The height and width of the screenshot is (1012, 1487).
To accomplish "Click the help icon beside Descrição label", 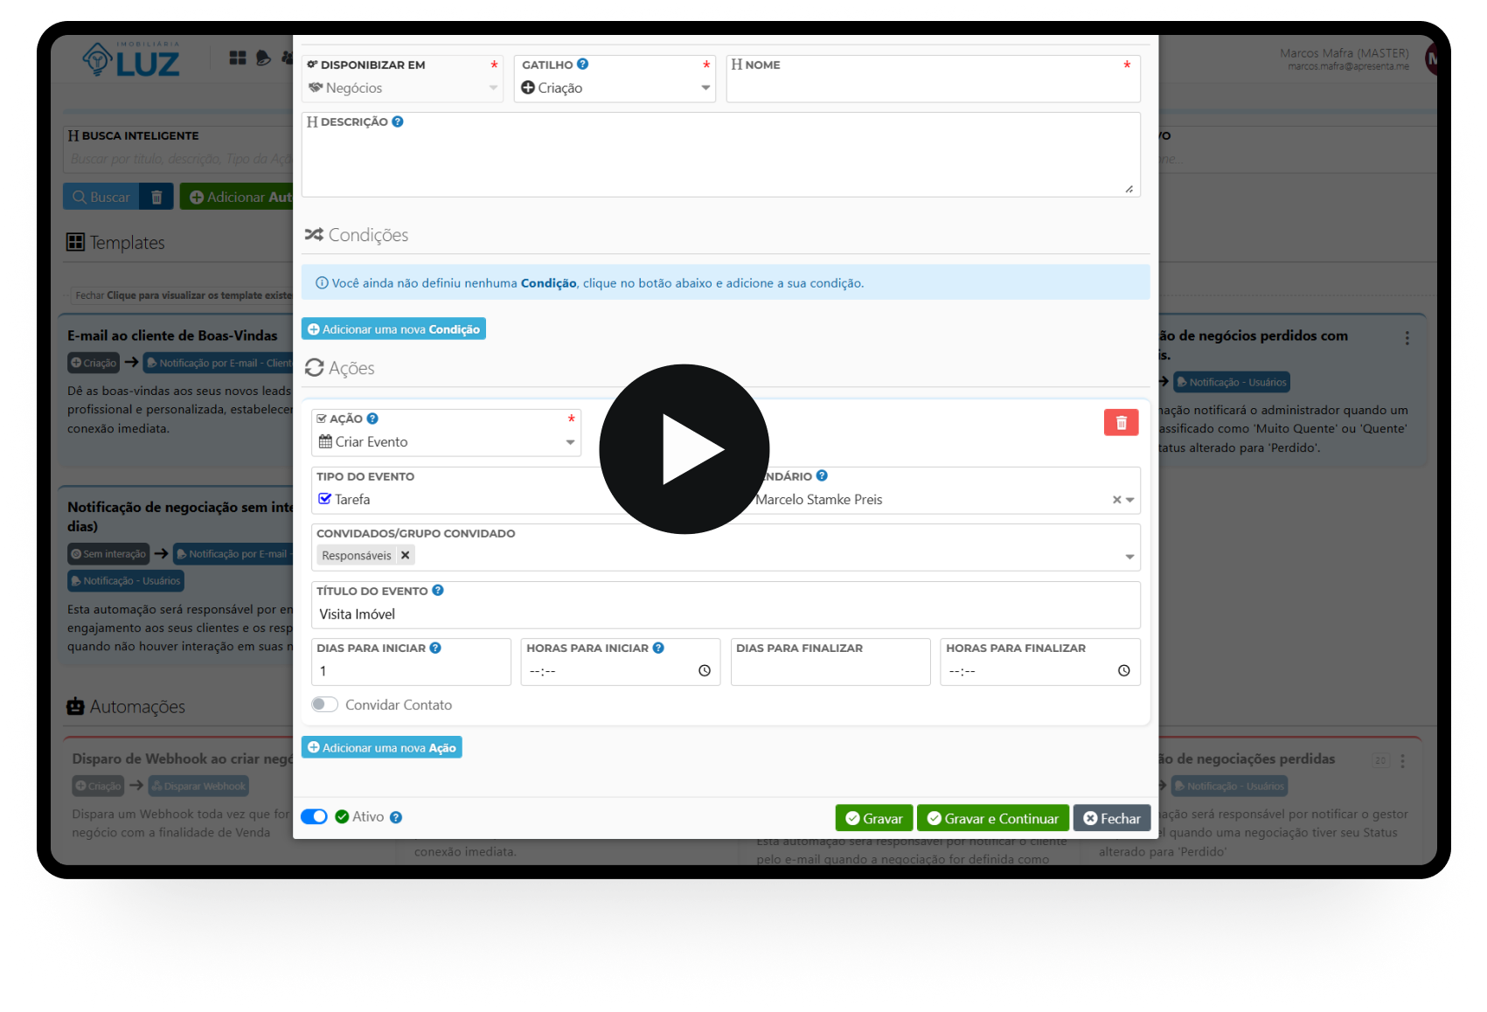I will tap(398, 122).
